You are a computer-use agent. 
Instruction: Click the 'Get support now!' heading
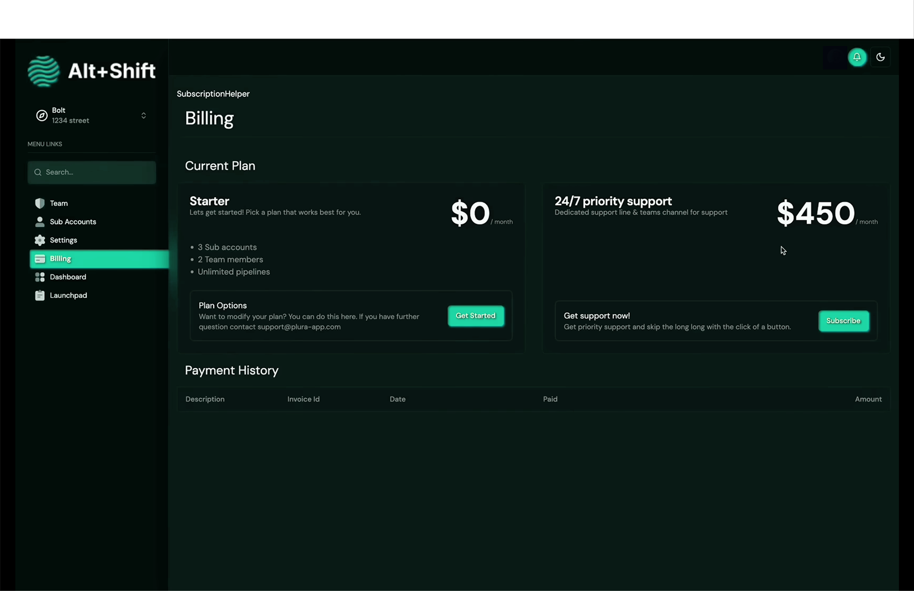[596, 316]
